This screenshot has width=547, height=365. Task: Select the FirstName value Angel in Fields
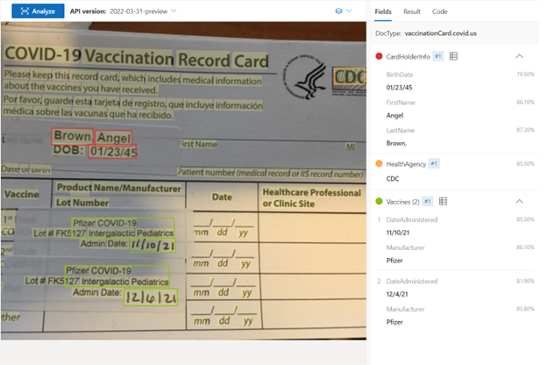[394, 115]
